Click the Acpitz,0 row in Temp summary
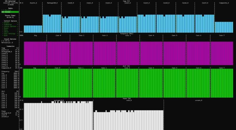This screenshot has width=236, height=130. [x=10, y=50]
